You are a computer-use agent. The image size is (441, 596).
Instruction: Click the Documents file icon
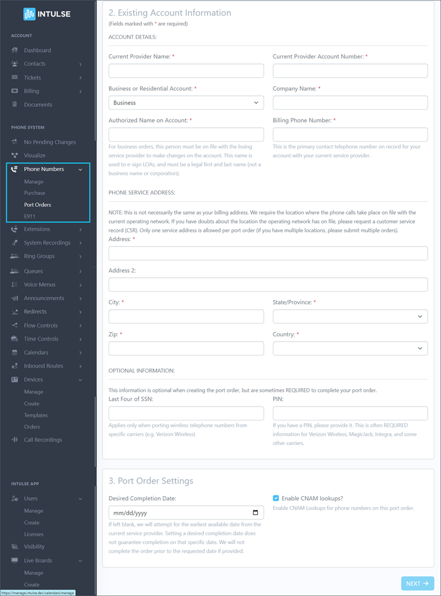click(14, 104)
